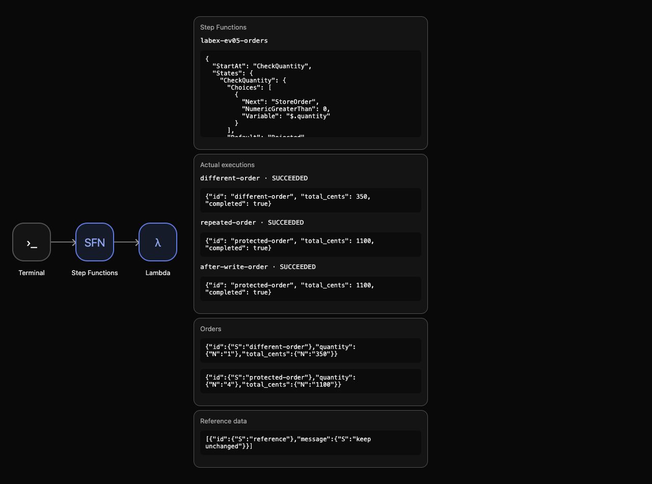Select the SFN Step Functions node icon
The image size is (652, 484).
(x=95, y=242)
